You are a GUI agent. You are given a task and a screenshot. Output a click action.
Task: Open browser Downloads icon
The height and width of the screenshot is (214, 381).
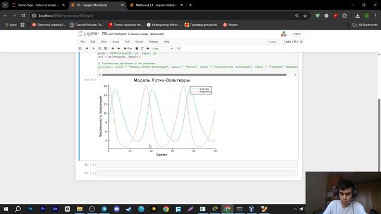[357, 16]
